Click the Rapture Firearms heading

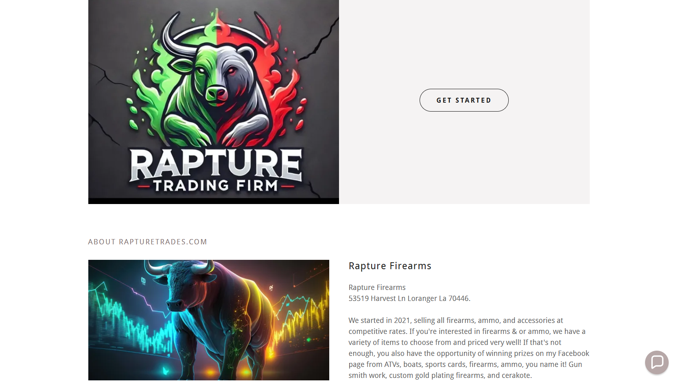(x=390, y=266)
